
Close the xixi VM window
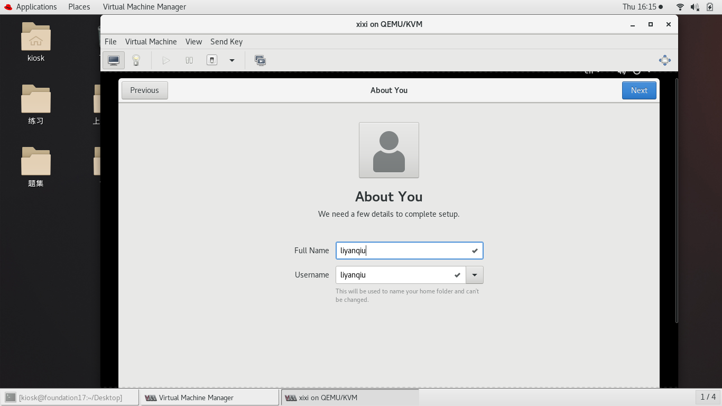pyautogui.click(x=669, y=24)
